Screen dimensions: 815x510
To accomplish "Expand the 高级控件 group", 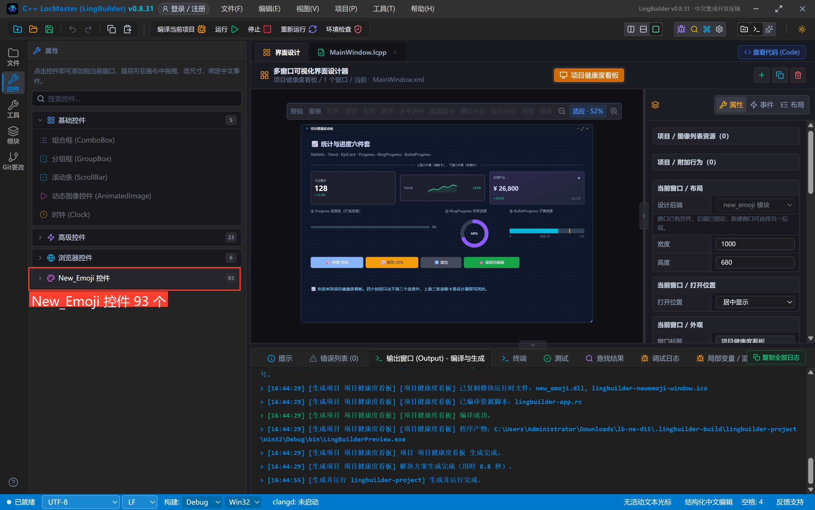I will (137, 237).
